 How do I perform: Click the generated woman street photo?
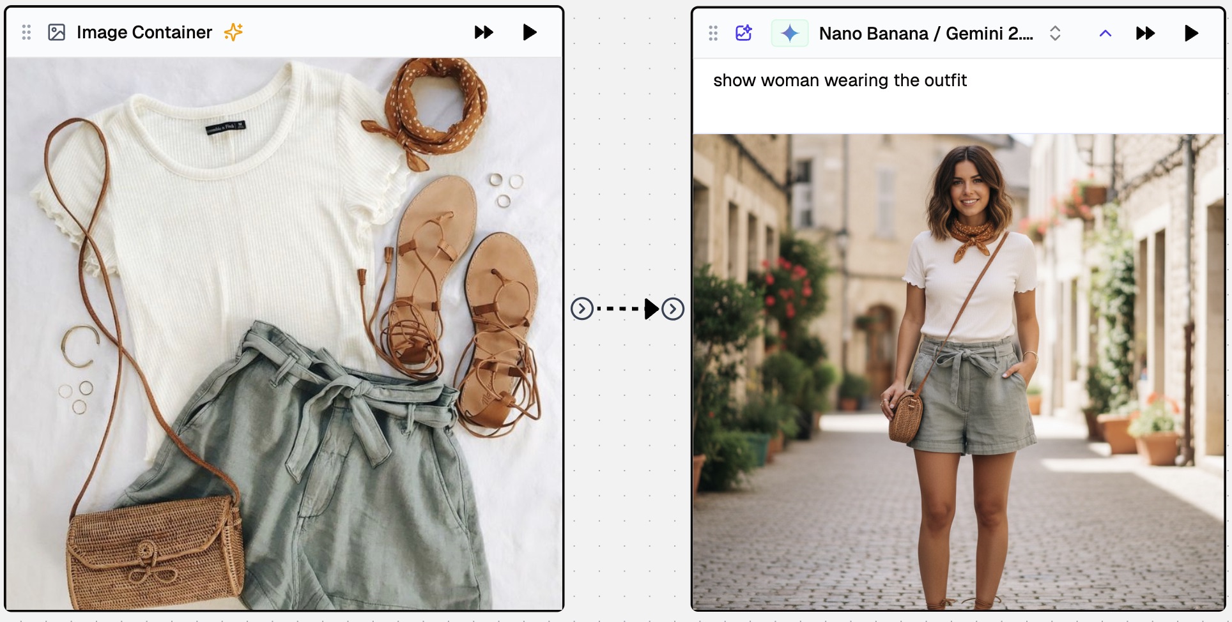[x=959, y=370]
